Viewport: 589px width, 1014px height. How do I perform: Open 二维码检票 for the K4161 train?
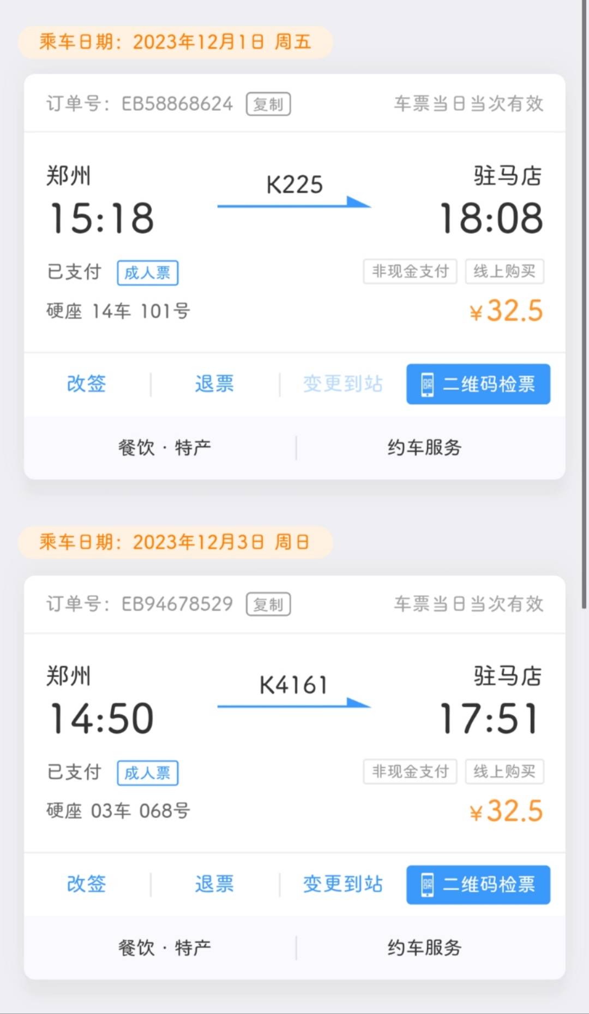[478, 885]
